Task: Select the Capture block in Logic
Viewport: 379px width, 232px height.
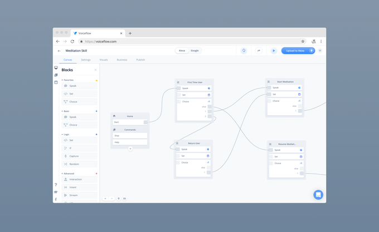Action: [x=74, y=156]
